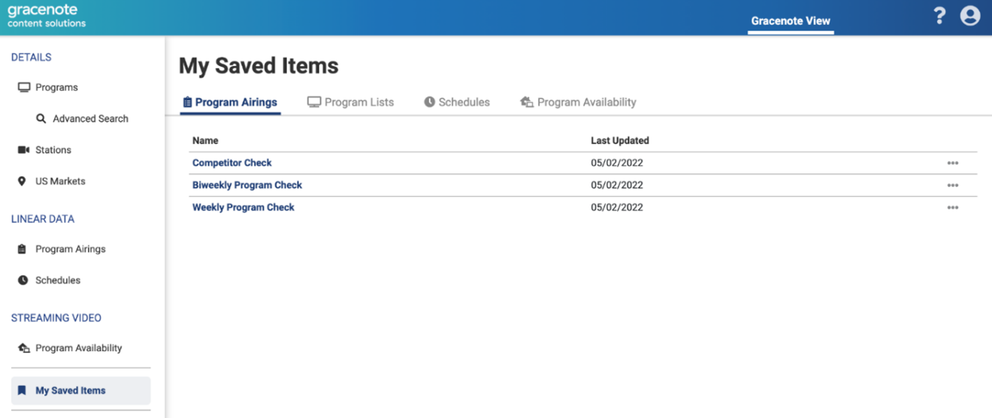Expand more options for Weekly Program Check

952,208
